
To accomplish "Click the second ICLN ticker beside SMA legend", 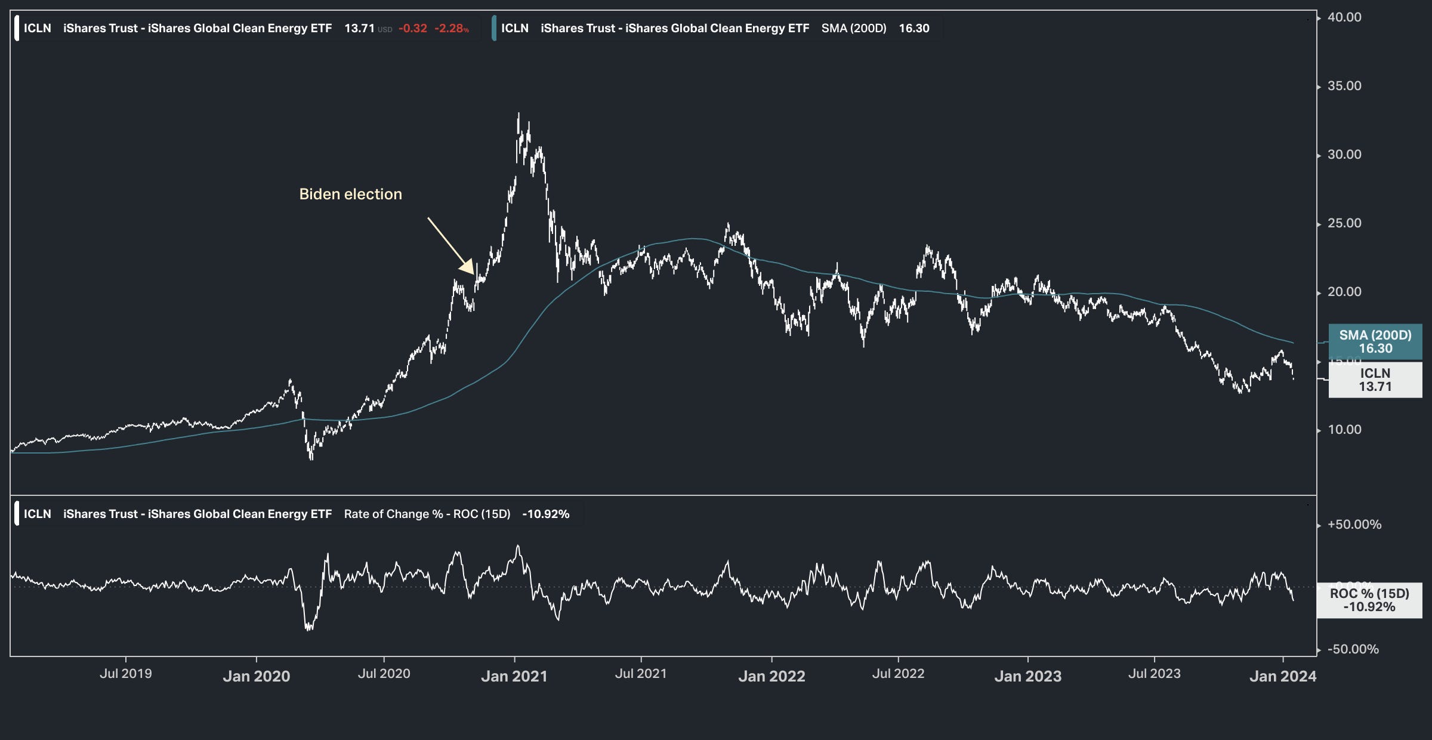I will (x=515, y=28).
